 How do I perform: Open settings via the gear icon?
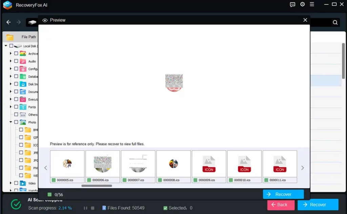point(302,4)
